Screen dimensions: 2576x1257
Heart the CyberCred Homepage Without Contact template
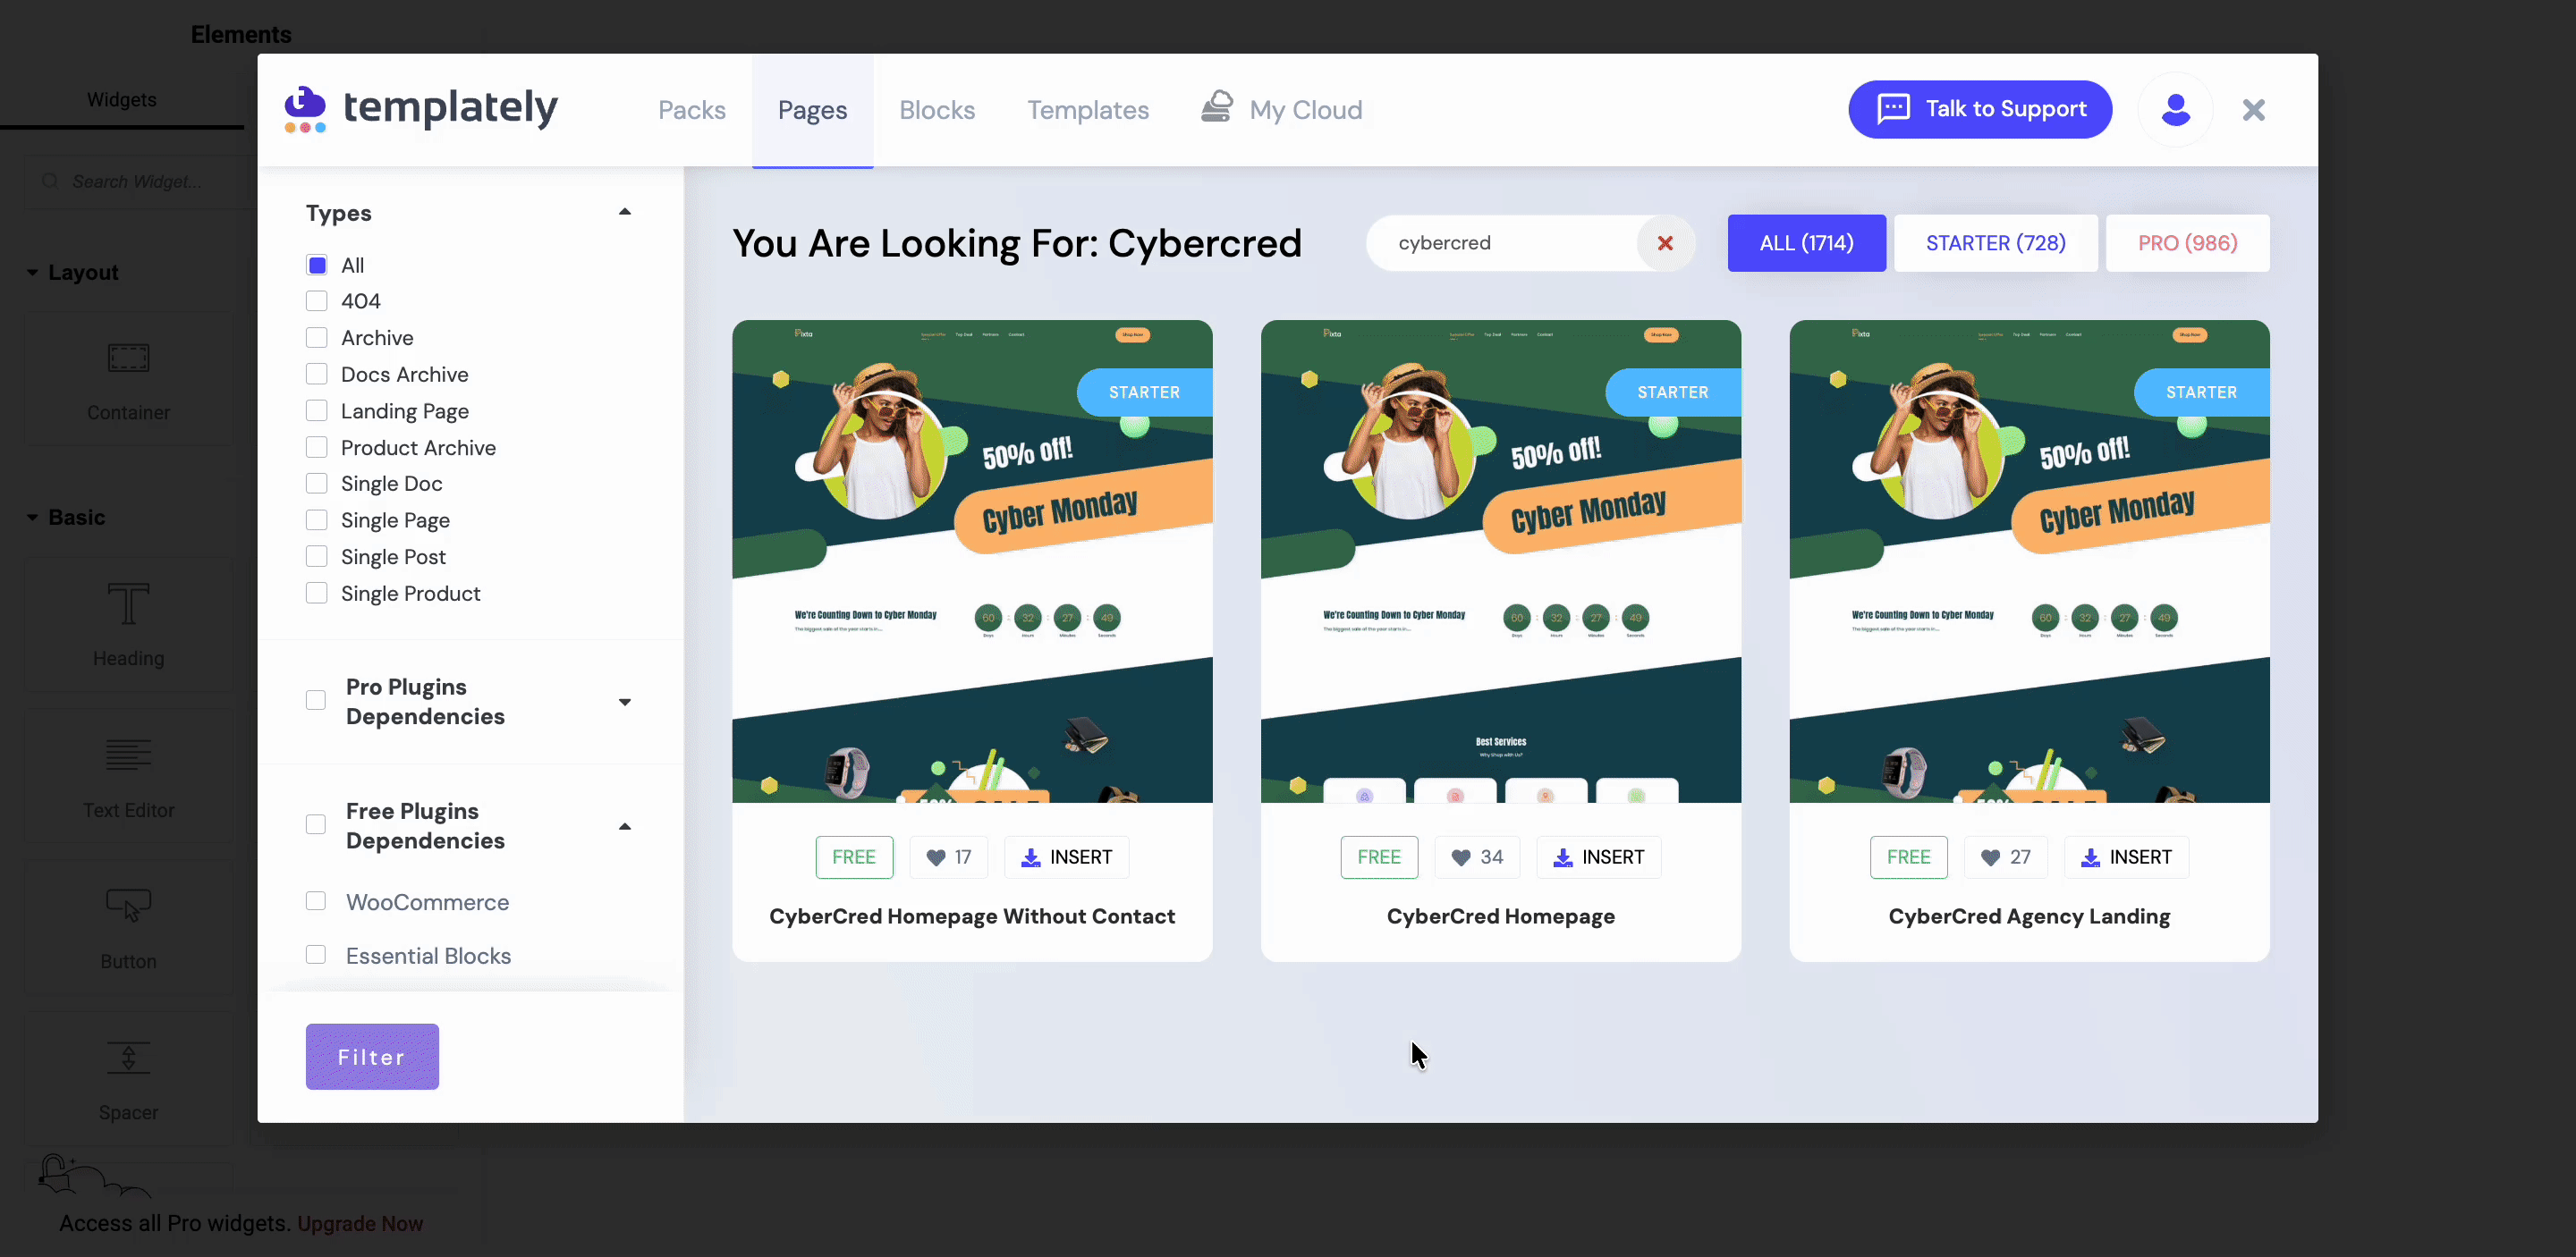(936, 857)
